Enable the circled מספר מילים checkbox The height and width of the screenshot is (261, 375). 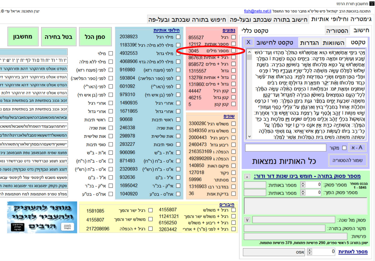pyautogui.click(x=233, y=51)
